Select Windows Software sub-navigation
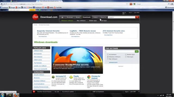Screen dimensions: 174x97 point(67,20)
